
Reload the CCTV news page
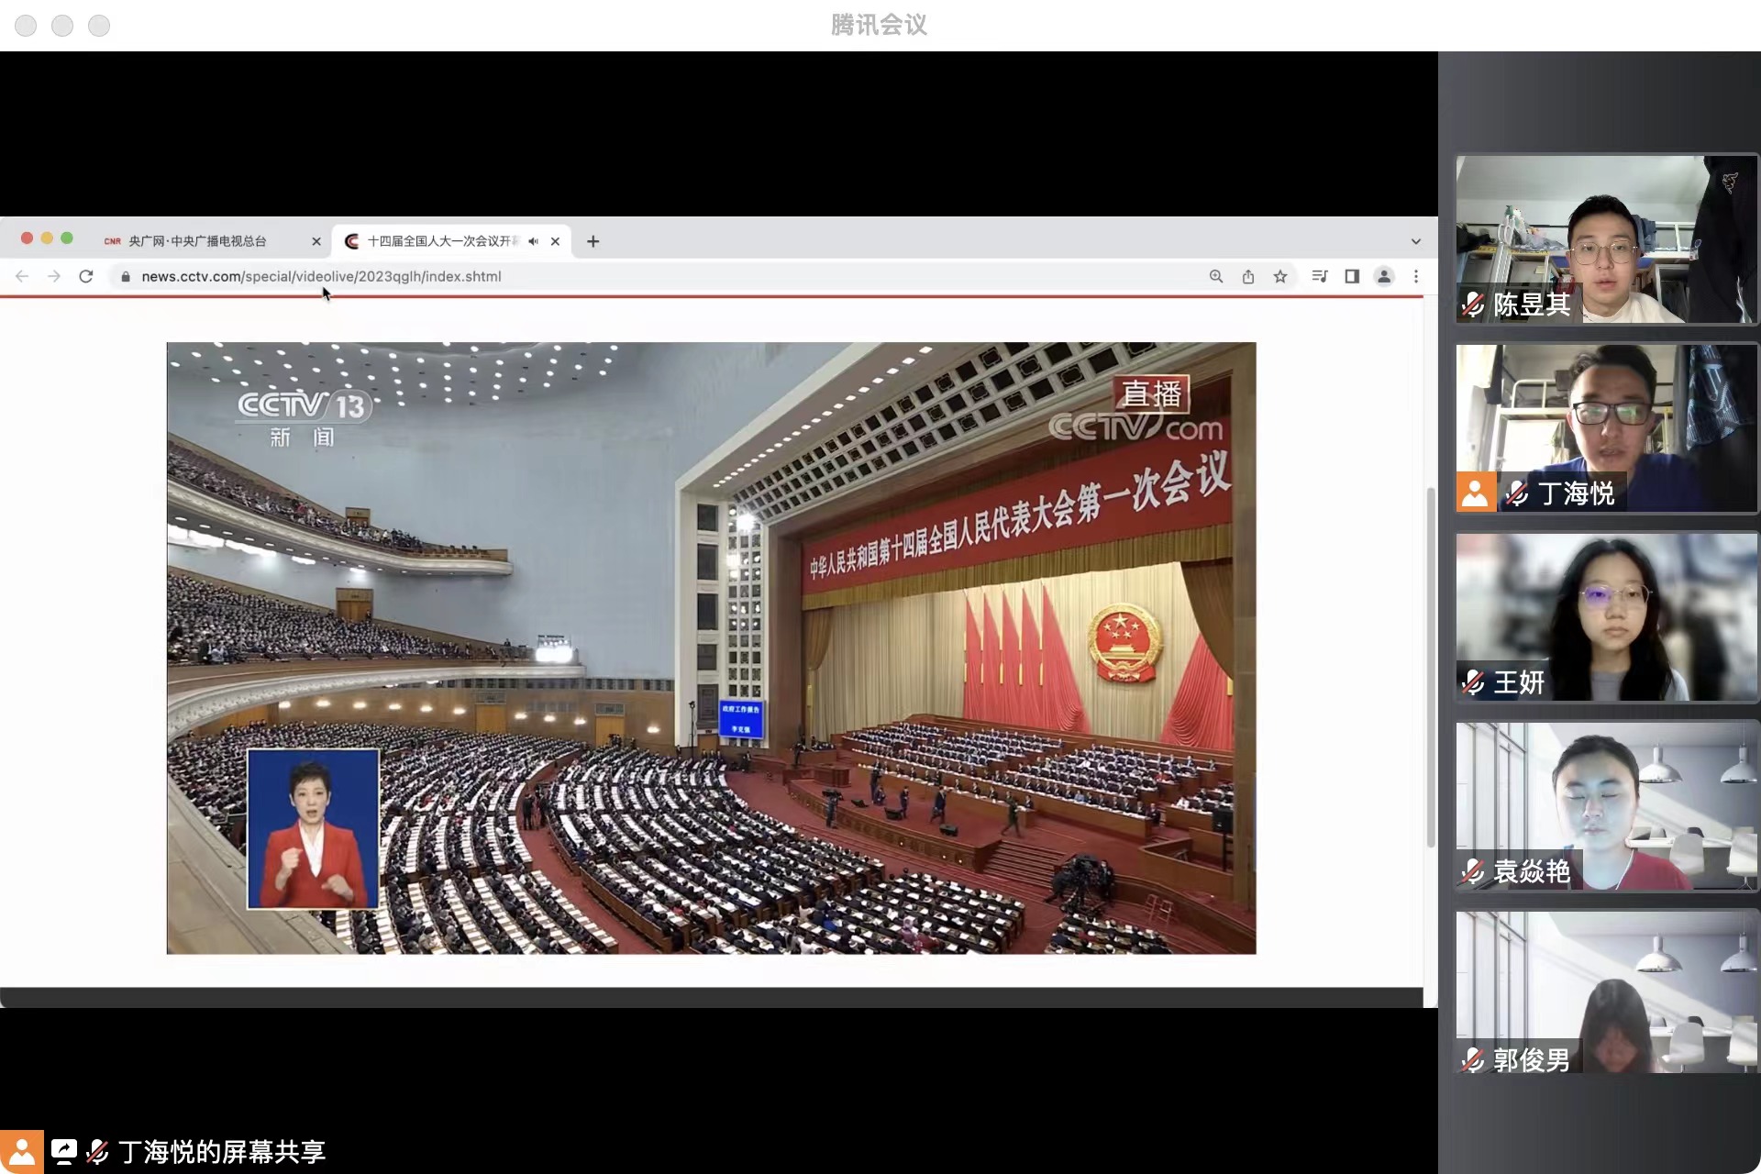click(x=86, y=276)
